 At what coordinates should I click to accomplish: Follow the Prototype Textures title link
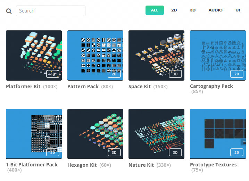coord(213,165)
